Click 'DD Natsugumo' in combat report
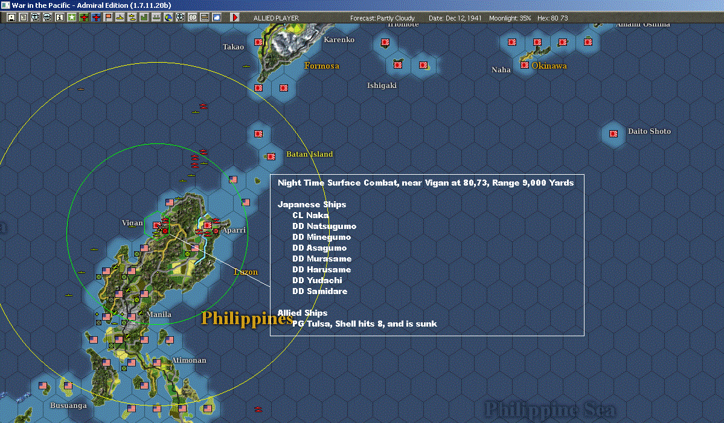Screen dimensions: 724x423 (x=324, y=226)
